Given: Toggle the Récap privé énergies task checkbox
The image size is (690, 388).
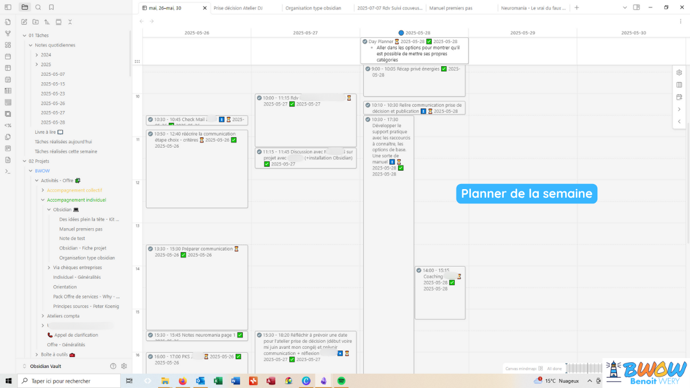Looking at the screenshot, I should click(367, 69).
